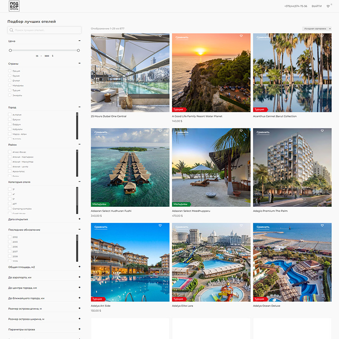
Task: Heart the A Good Life Family Resort card
Action: click(241, 36)
